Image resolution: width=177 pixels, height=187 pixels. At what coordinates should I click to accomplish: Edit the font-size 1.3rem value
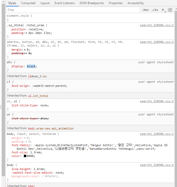(x=35, y=152)
